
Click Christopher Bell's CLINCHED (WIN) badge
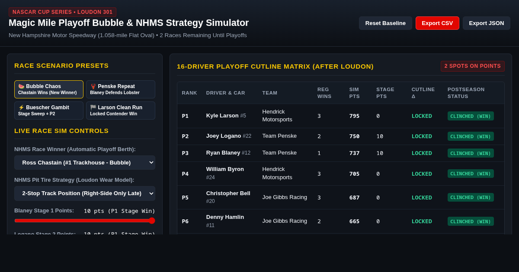(471, 197)
